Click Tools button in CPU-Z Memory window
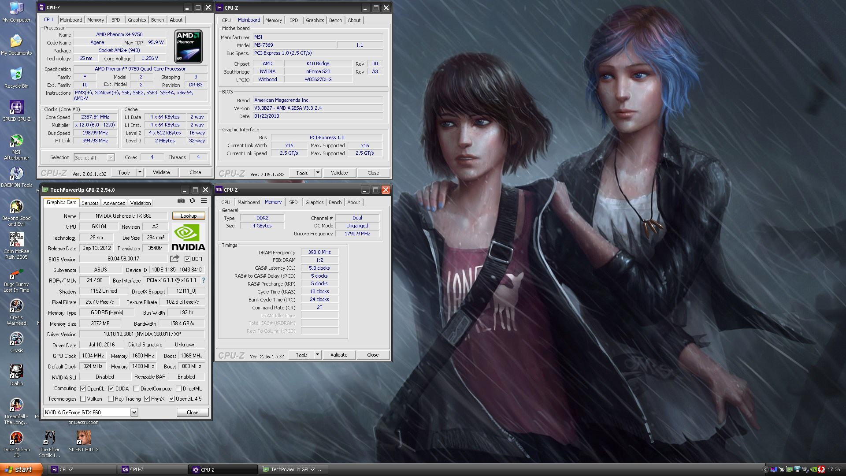 [302, 355]
